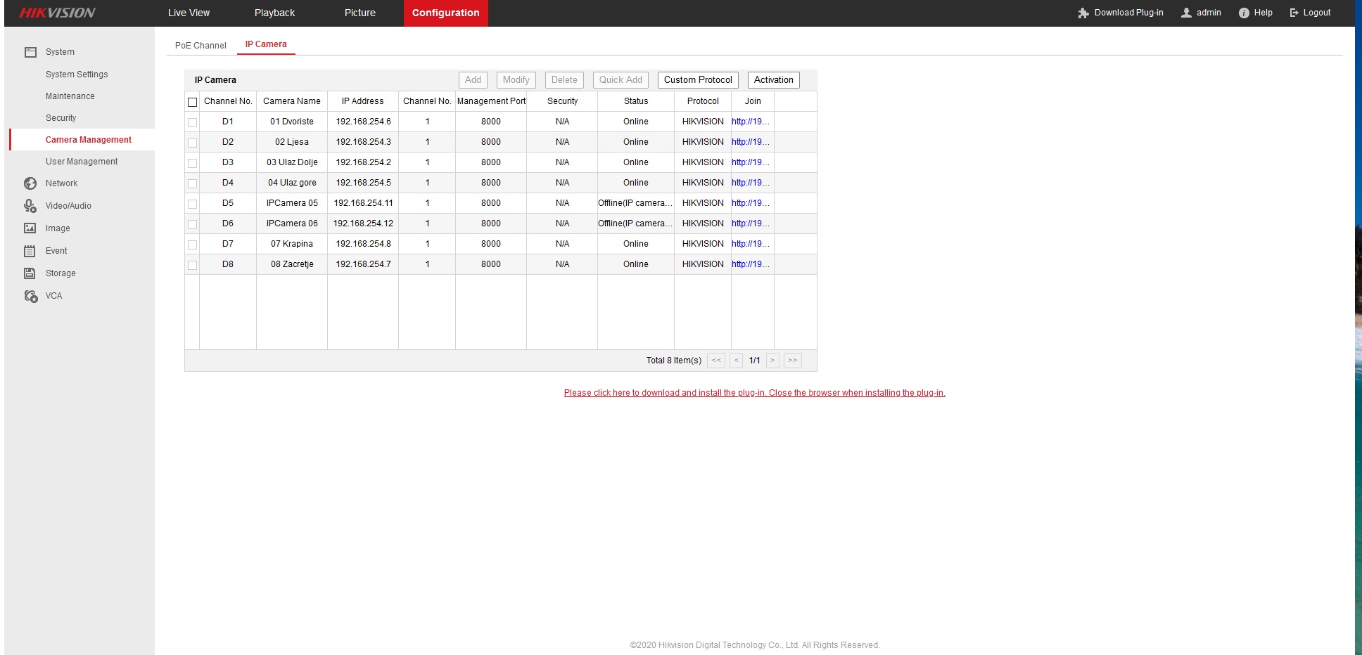Click the Network globe icon
This screenshot has height=655, width=1362.
(30, 183)
